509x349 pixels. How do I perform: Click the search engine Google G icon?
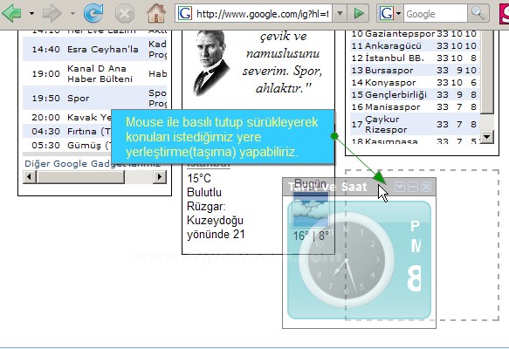click(x=386, y=14)
